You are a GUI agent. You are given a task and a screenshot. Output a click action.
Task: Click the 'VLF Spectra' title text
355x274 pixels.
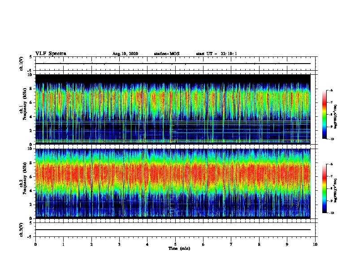coord(51,54)
